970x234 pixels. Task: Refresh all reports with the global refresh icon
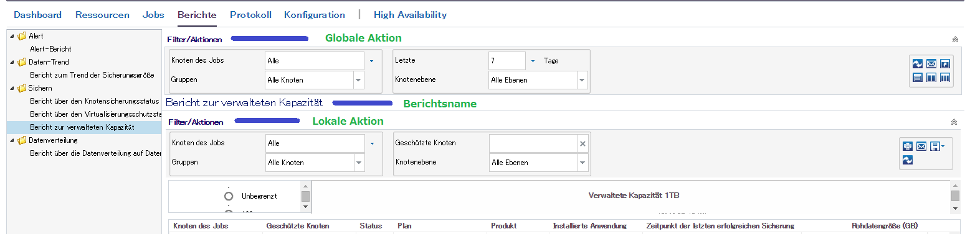918,64
